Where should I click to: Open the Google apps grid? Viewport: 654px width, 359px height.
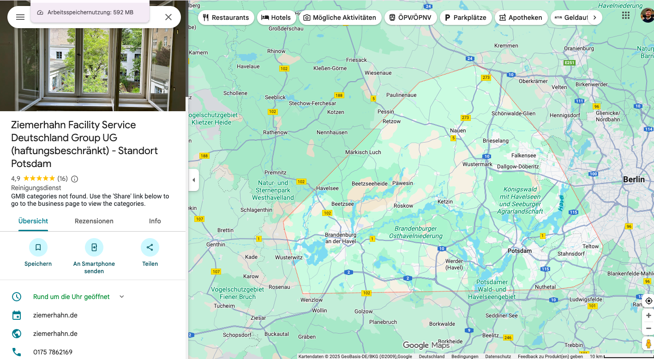tap(626, 15)
